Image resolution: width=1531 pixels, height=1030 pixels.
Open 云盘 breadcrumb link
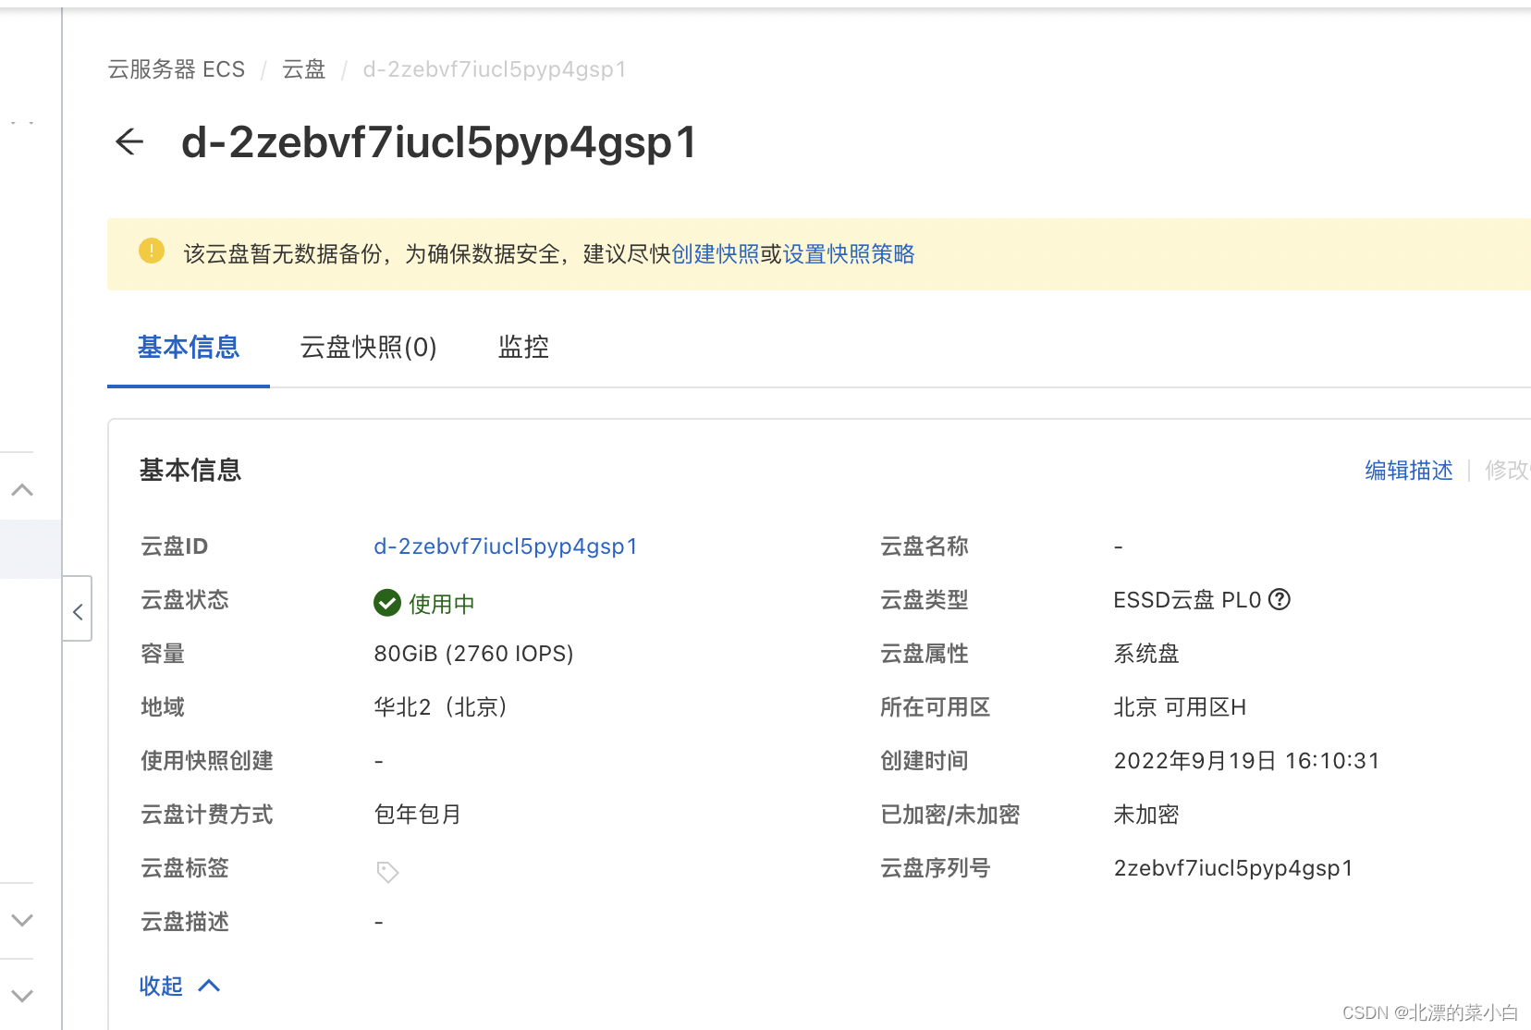tap(303, 69)
